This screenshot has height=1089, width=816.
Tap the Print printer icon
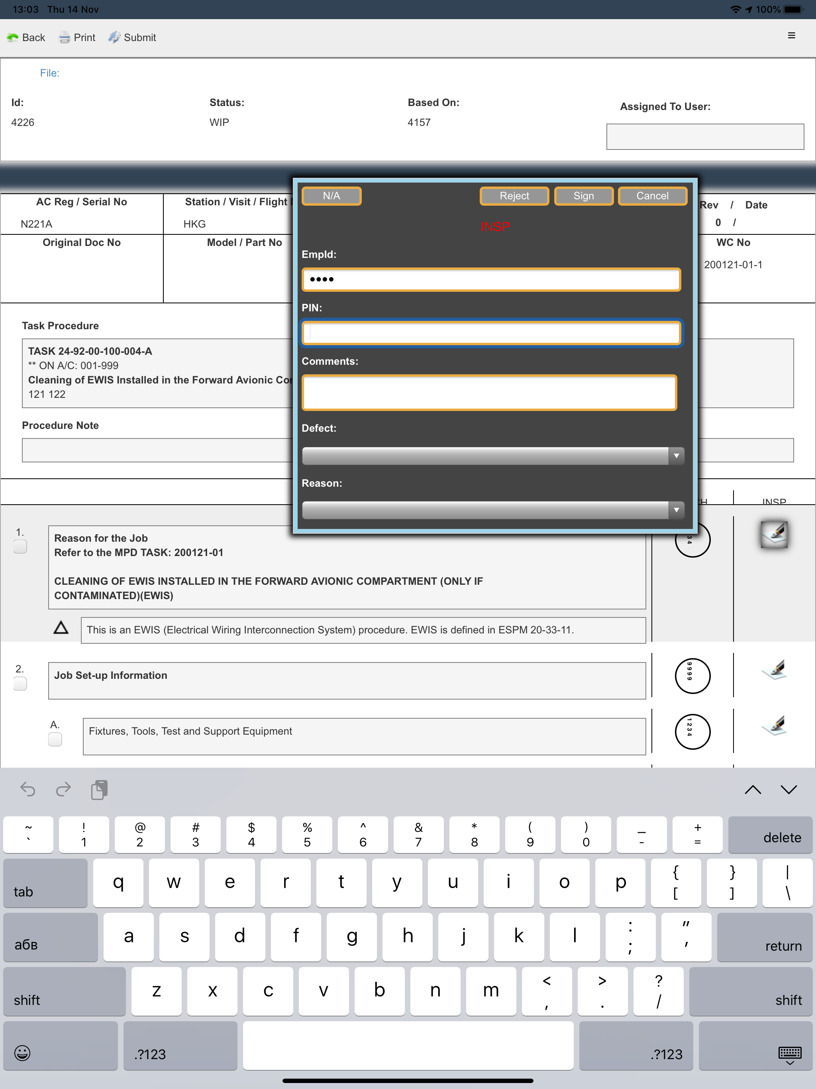[65, 37]
